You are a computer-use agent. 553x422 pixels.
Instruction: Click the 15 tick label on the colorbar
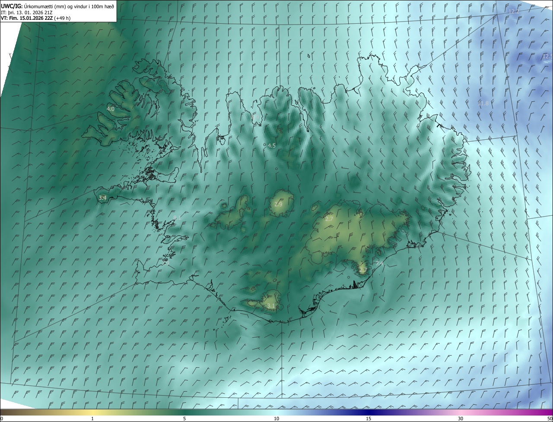coord(369,419)
